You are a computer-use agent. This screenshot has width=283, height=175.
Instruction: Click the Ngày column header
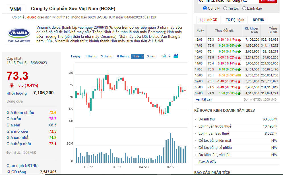(x=200, y=30)
